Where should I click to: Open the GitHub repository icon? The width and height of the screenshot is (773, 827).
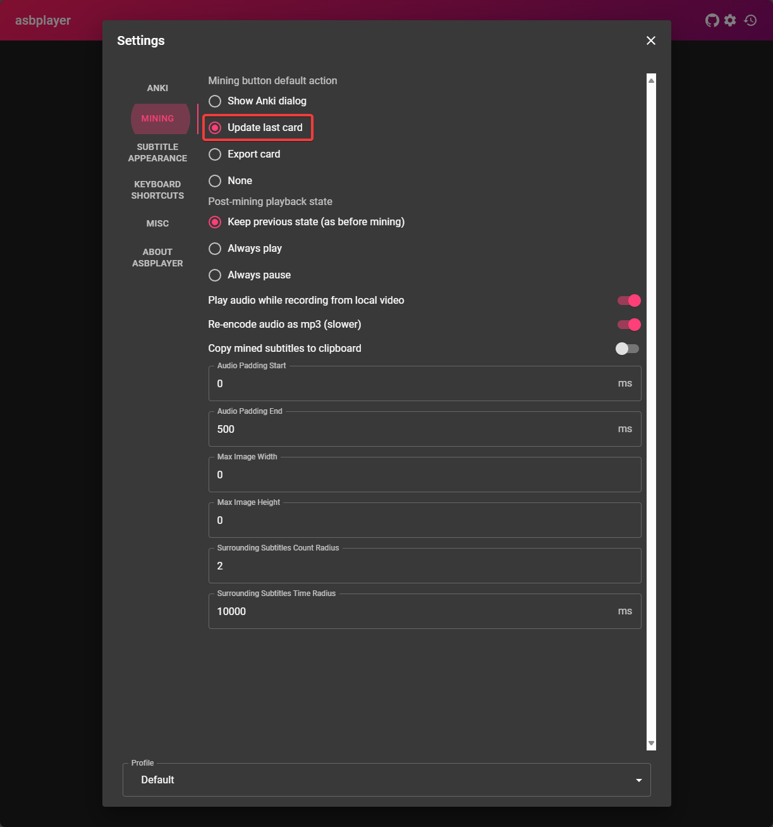pyautogui.click(x=712, y=20)
